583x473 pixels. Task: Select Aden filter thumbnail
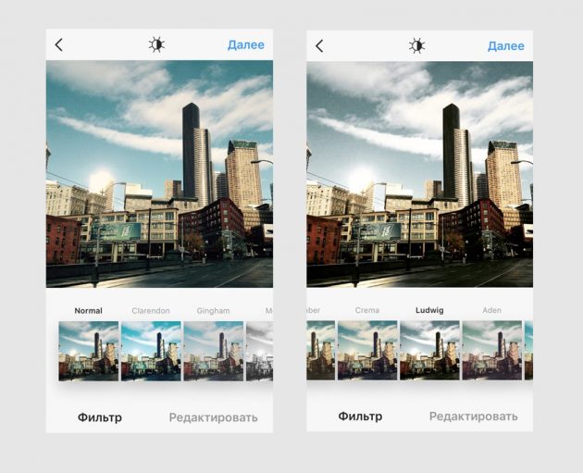(x=492, y=350)
